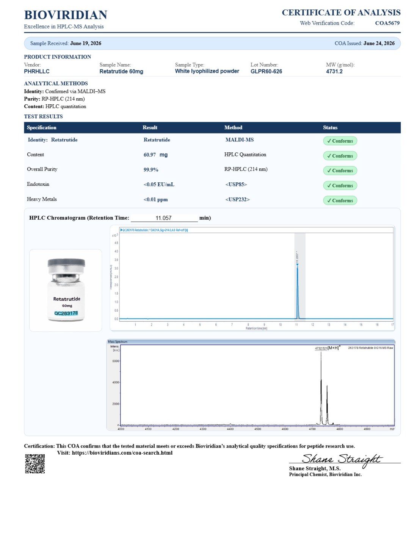Click the Endotoxin specification cell

(38, 184)
